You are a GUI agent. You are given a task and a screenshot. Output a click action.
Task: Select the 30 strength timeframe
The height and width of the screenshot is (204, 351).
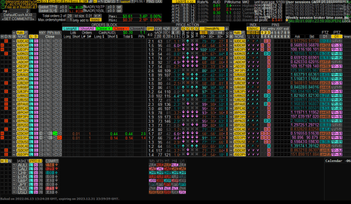click(212, 33)
